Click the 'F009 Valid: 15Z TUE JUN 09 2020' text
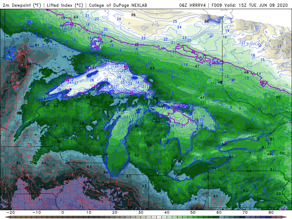The height and width of the screenshot is (219, 292). point(250,5)
